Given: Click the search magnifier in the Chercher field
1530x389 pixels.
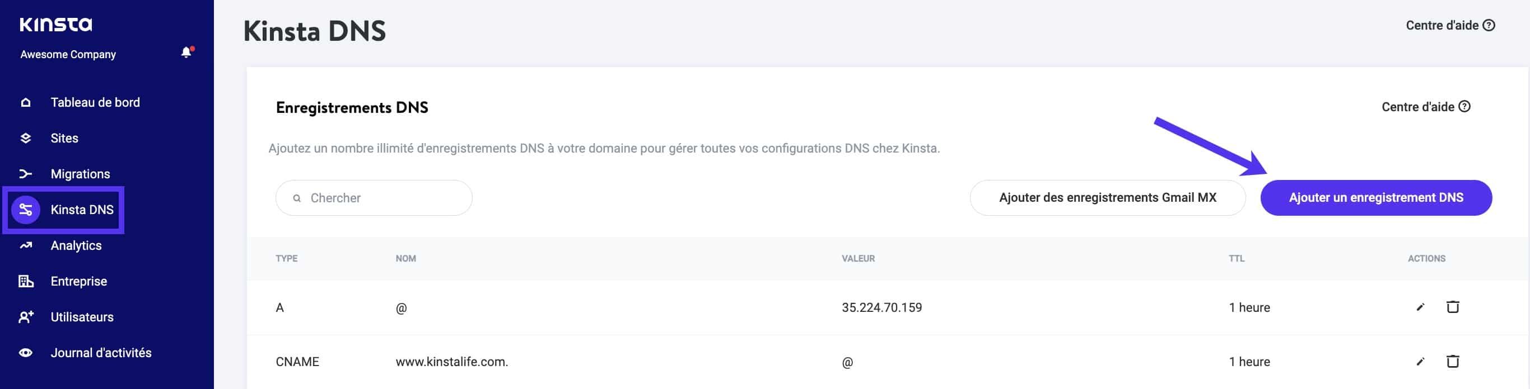Looking at the screenshot, I should pyautogui.click(x=296, y=197).
